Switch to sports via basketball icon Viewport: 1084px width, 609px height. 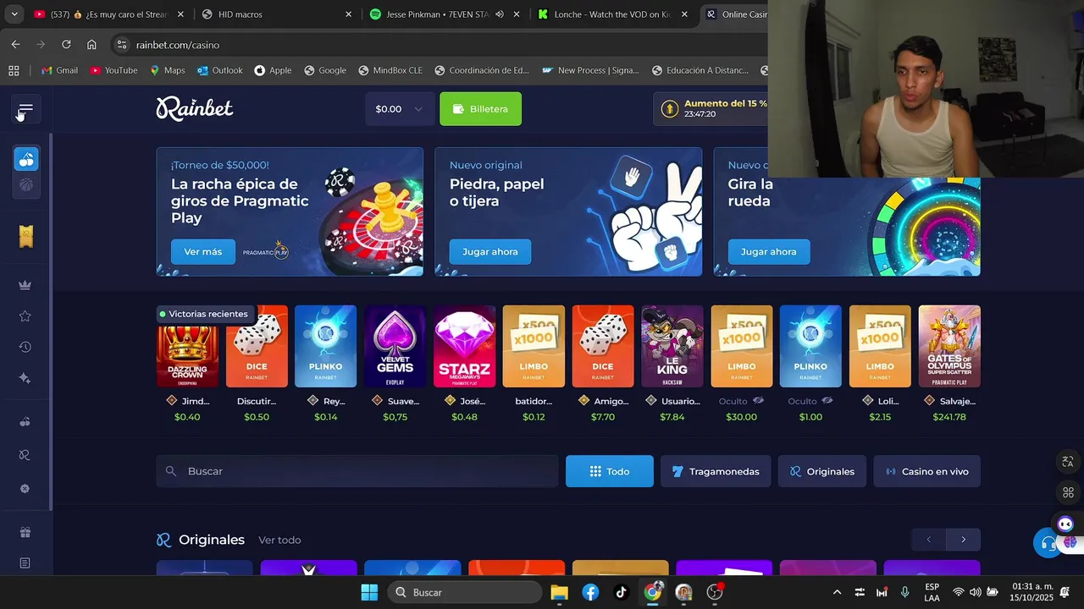coord(26,184)
